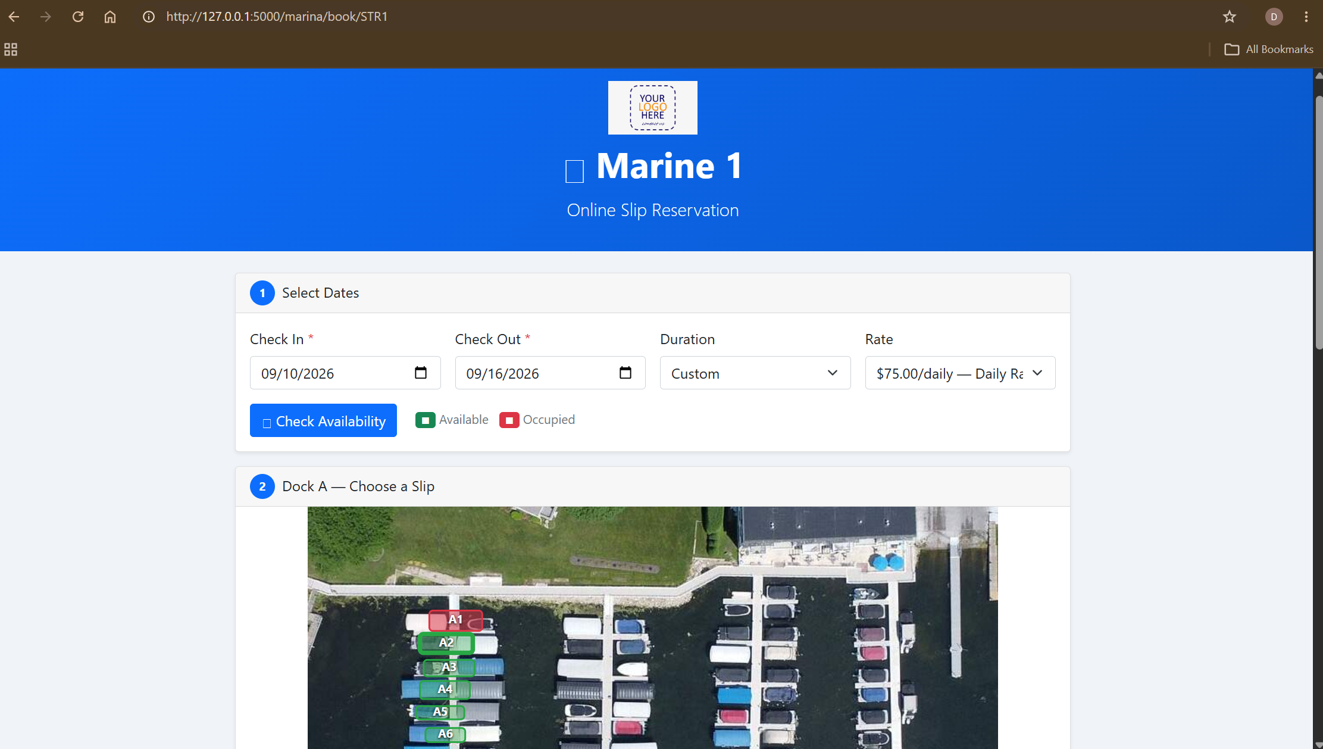Click the step 2 circle badge
The image size is (1323, 749).
(x=262, y=486)
